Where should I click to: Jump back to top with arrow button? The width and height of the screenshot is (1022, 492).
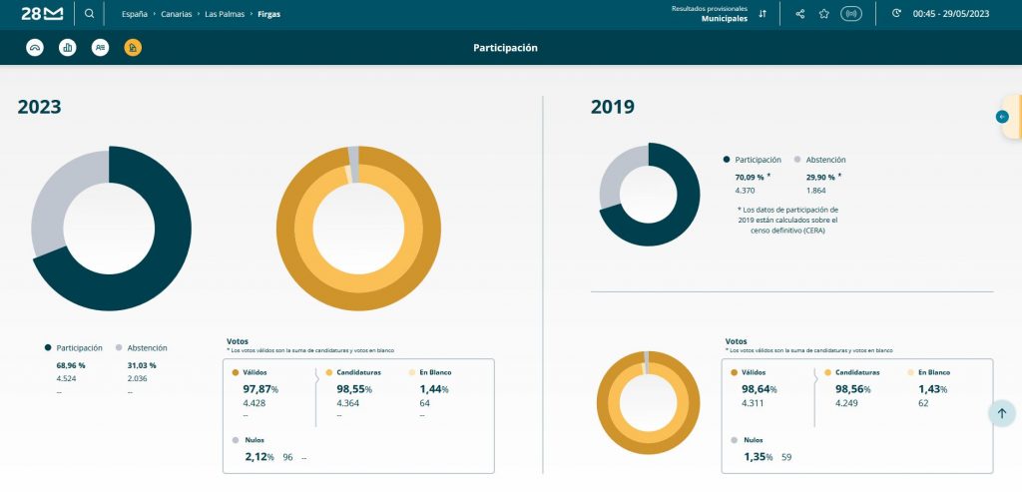(1002, 413)
